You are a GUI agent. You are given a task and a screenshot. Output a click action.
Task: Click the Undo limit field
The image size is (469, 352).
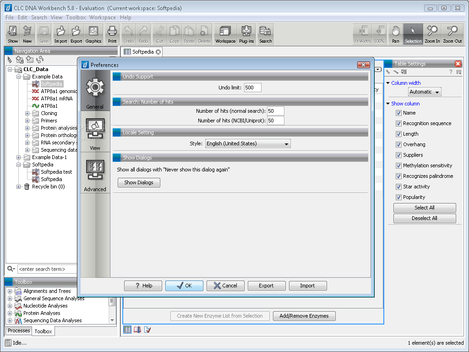point(253,88)
